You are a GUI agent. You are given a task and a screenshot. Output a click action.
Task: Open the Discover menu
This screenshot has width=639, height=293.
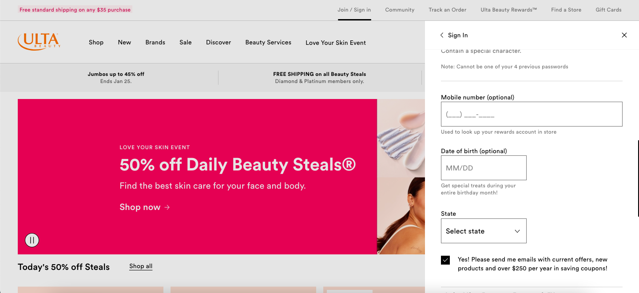coord(218,42)
